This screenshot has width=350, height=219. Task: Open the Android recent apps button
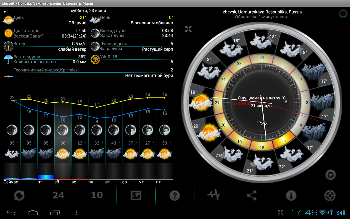tap(55, 213)
